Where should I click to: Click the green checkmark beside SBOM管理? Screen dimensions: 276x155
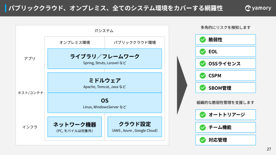pyautogui.click(x=202, y=88)
